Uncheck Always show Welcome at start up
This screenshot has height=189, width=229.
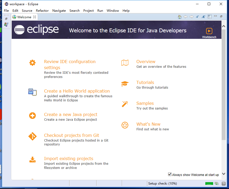pyautogui.click(x=170, y=174)
